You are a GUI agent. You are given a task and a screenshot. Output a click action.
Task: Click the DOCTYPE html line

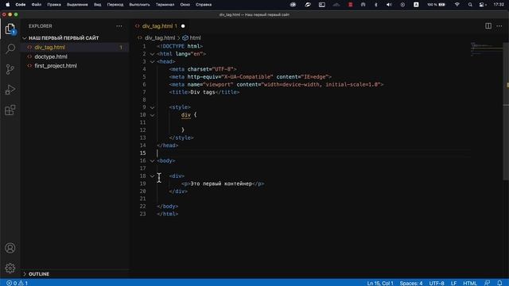pos(180,46)
